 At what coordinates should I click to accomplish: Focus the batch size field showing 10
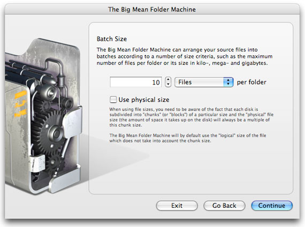[x=135, y=82]
